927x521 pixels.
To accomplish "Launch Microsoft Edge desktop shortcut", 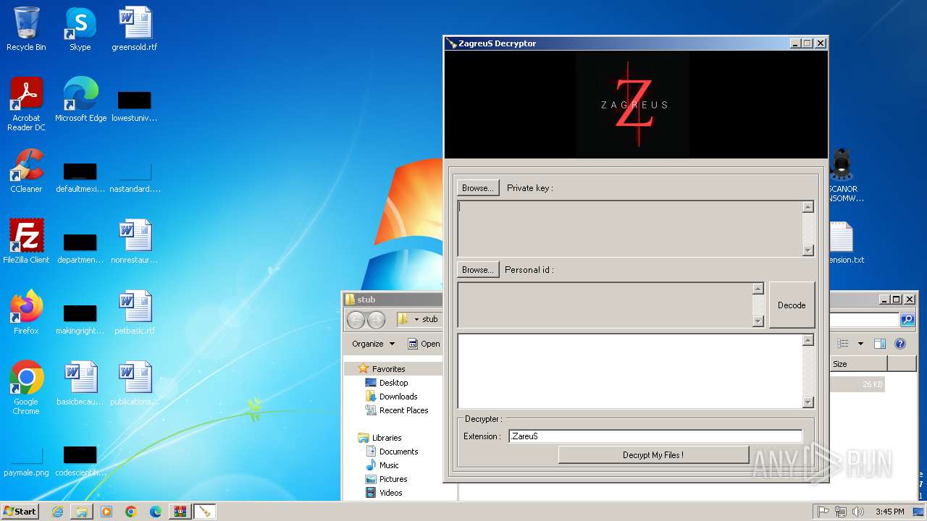I will [x=80, y=100].
